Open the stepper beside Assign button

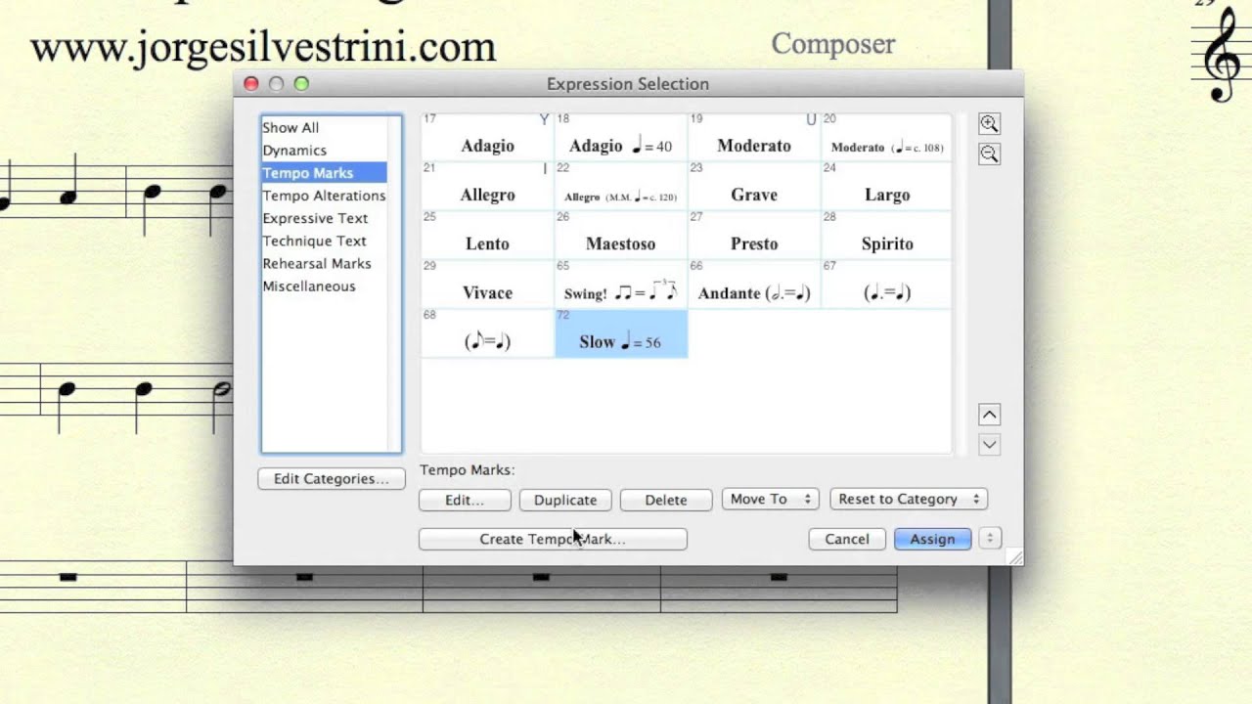(990, 539)
